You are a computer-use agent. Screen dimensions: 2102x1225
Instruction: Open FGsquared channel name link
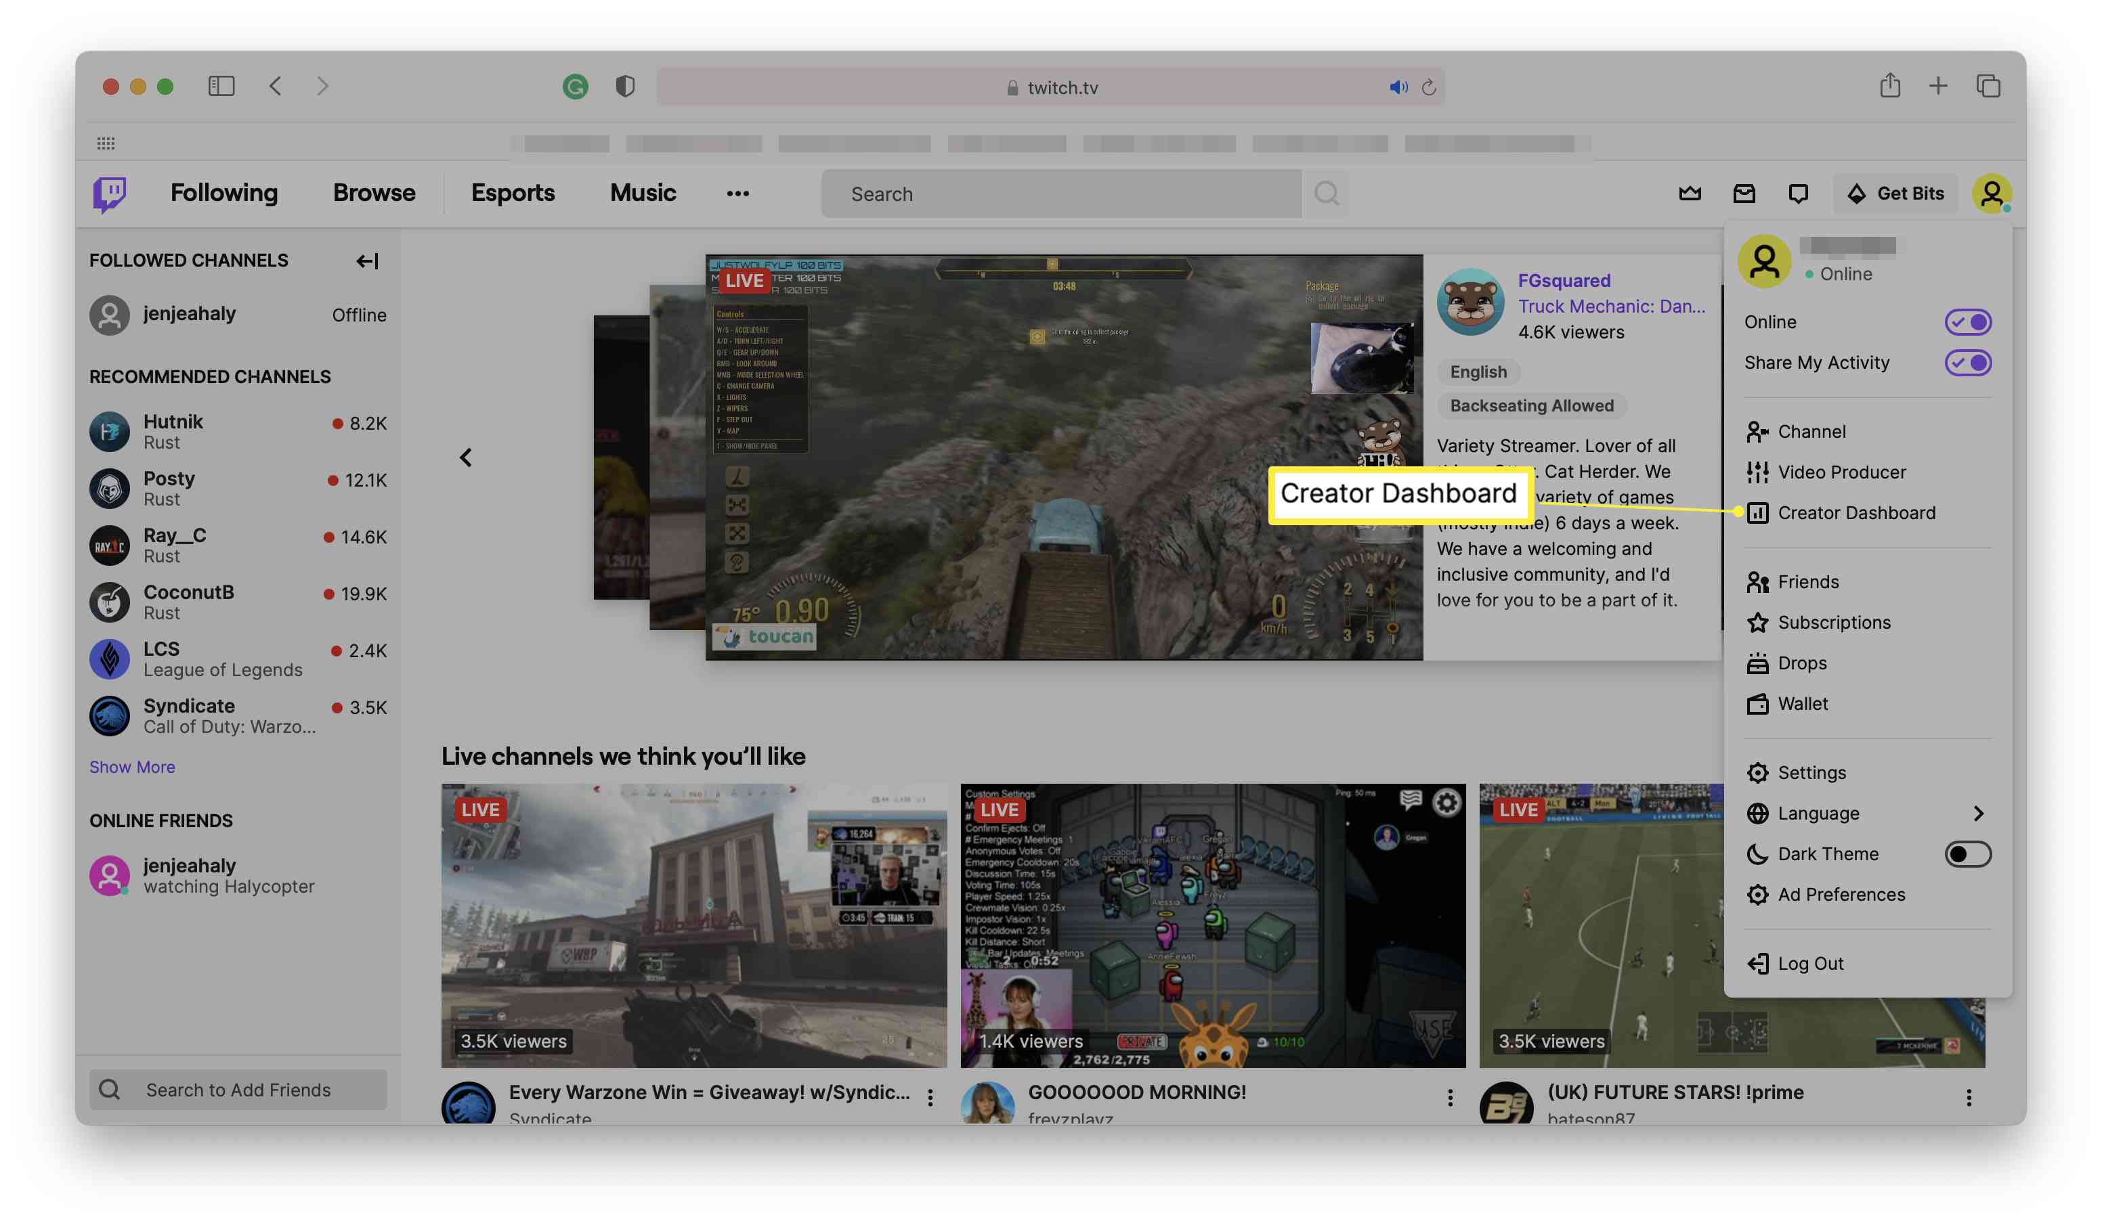pos(1563,280)
